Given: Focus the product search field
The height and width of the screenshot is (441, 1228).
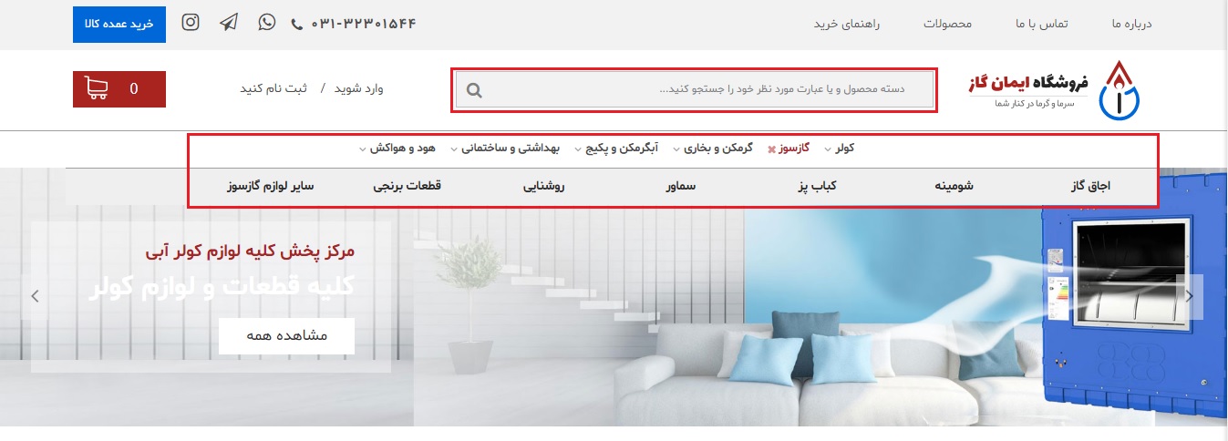Looking at the screenshot, I should point(694,90).
